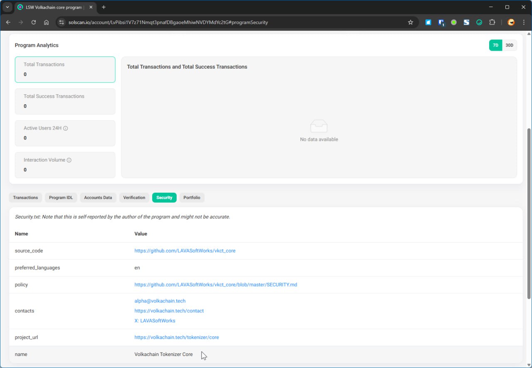Go back to the previous page
532x368 pixels.
click(x=8, y=22)
